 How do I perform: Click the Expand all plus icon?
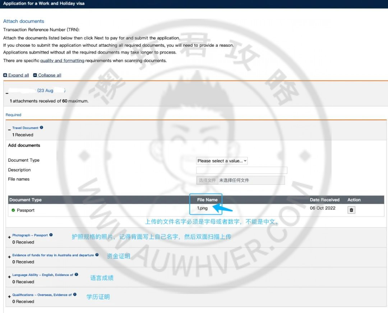[5, 75]
